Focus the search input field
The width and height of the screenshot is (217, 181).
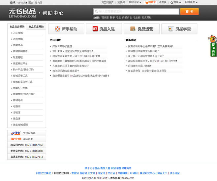136,11
